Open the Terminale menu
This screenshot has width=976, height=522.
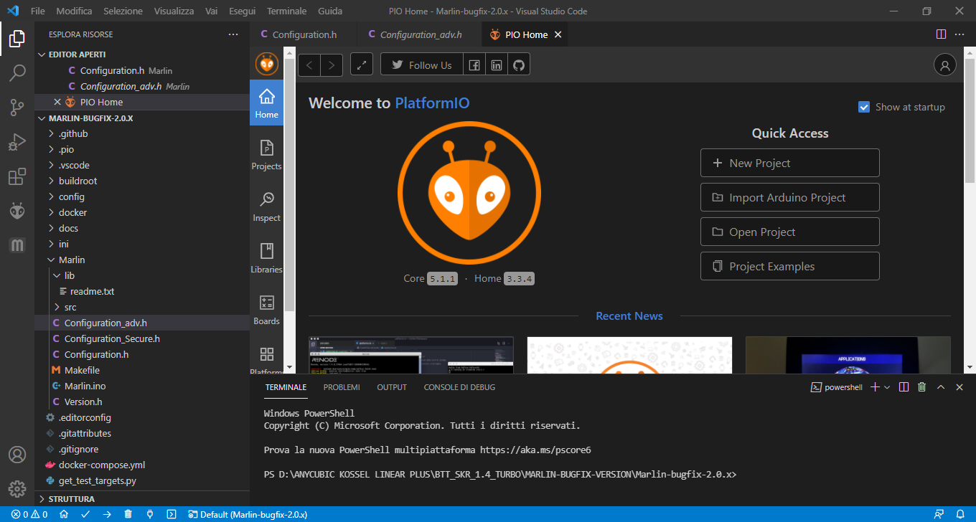[286, 11]
